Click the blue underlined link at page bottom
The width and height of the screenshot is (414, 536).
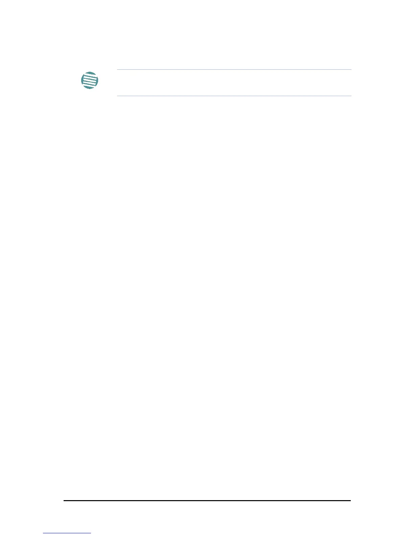click(67, 533)
